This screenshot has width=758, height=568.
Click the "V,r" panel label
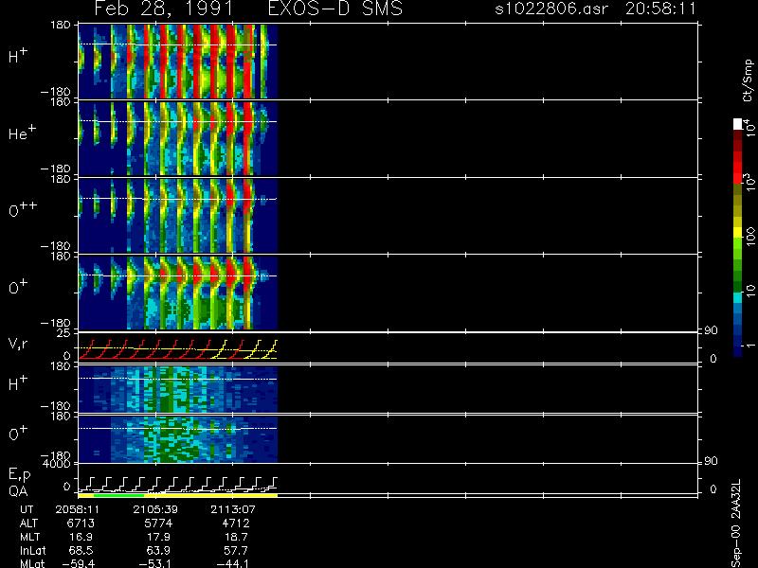pyautogui.click(x=18, y=344)
